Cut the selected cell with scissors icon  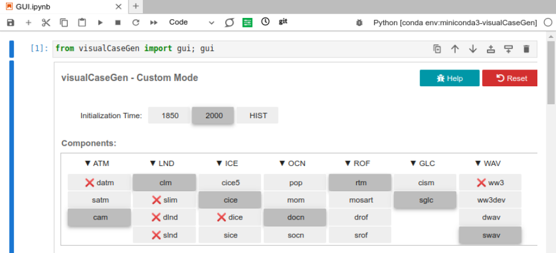tap(46, 22)
